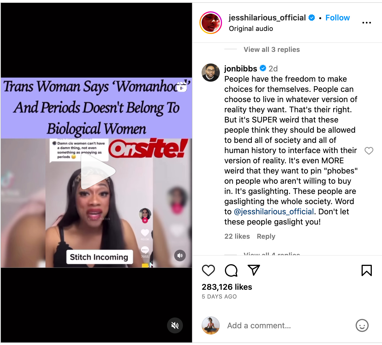Reply to jonbibbs's comment
This screenshot has height=345, width=382.
click(266, 236)
